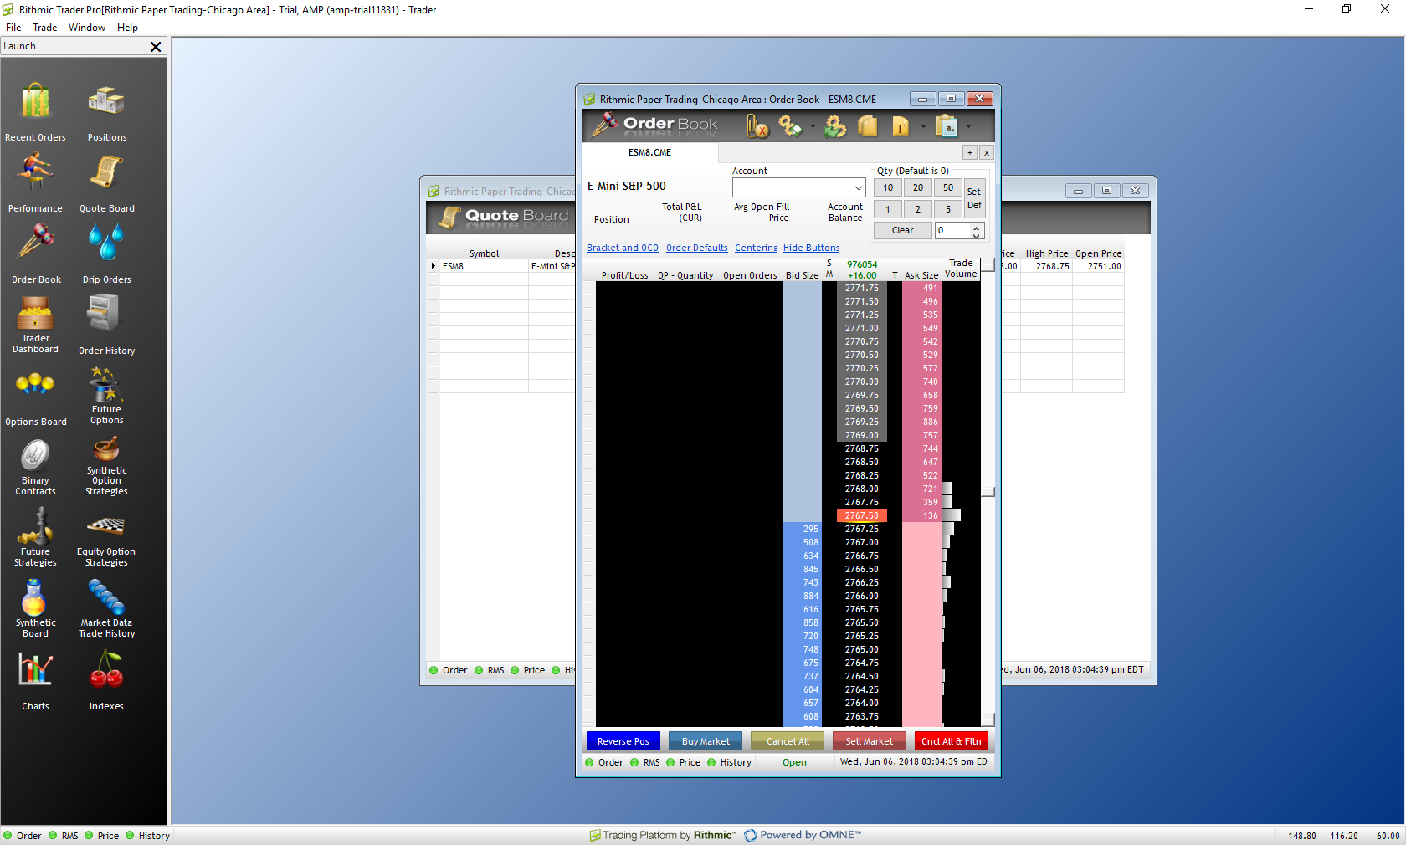Open the Drip Orders tool
The image size is (1406, 845).
point(107,253)
